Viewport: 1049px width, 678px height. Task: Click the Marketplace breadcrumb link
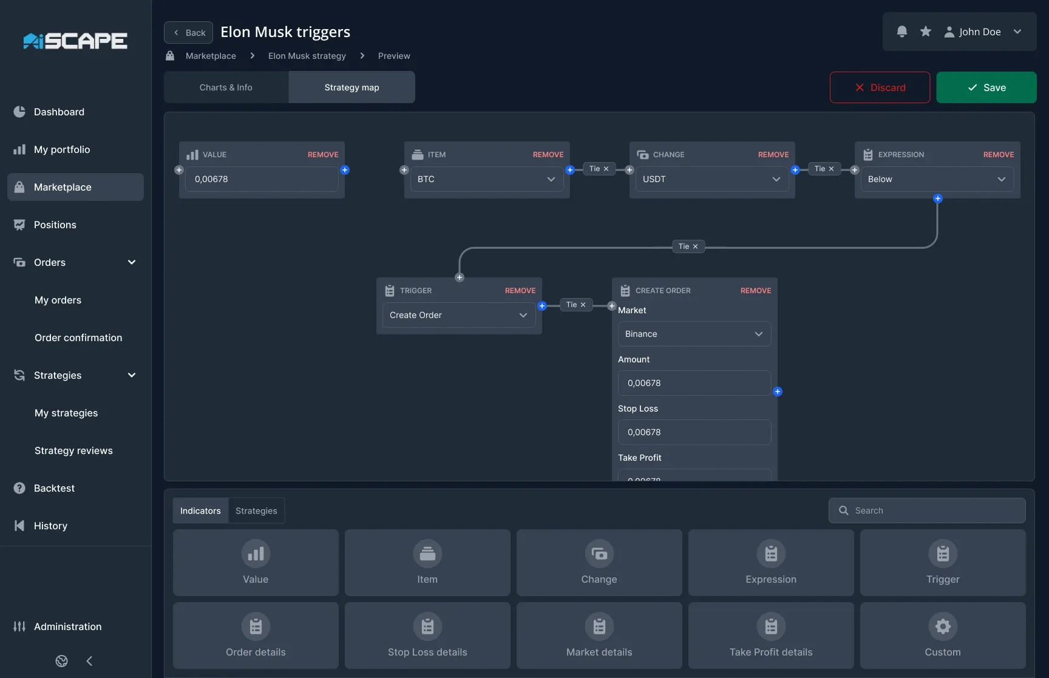[x=211, y=56]
